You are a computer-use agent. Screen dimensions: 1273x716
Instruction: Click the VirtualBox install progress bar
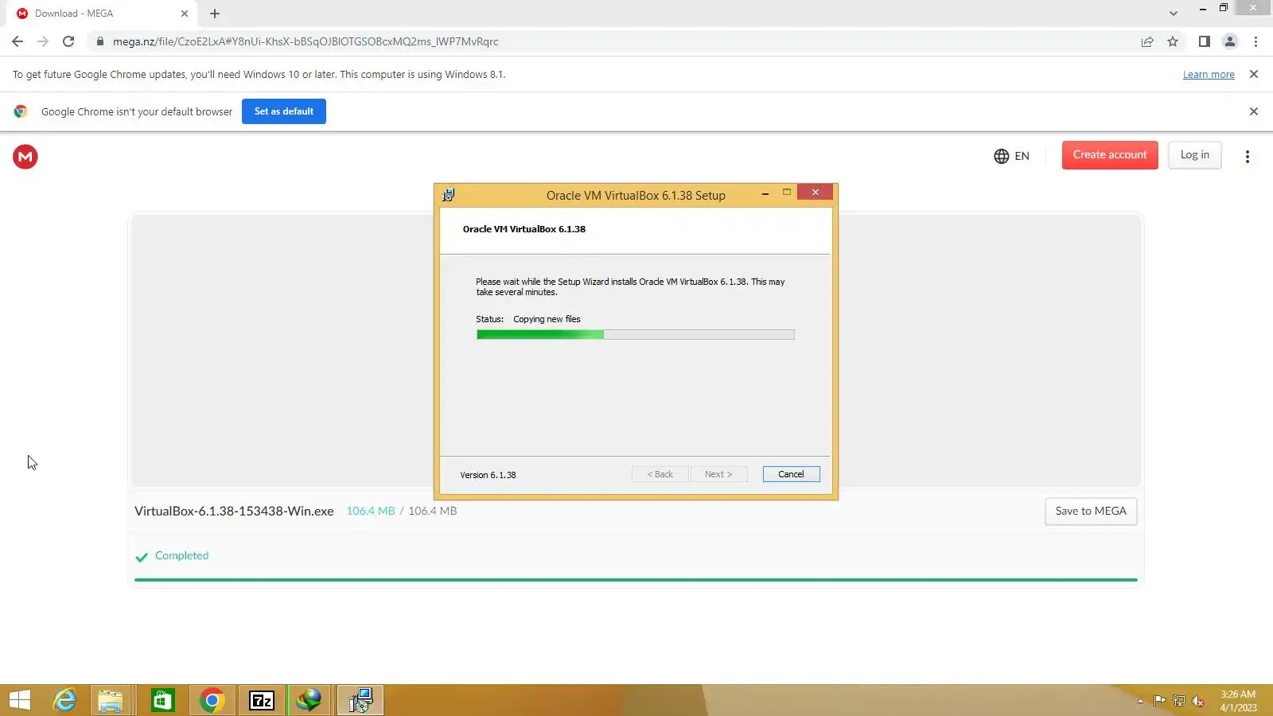click(x=635, y=335)
